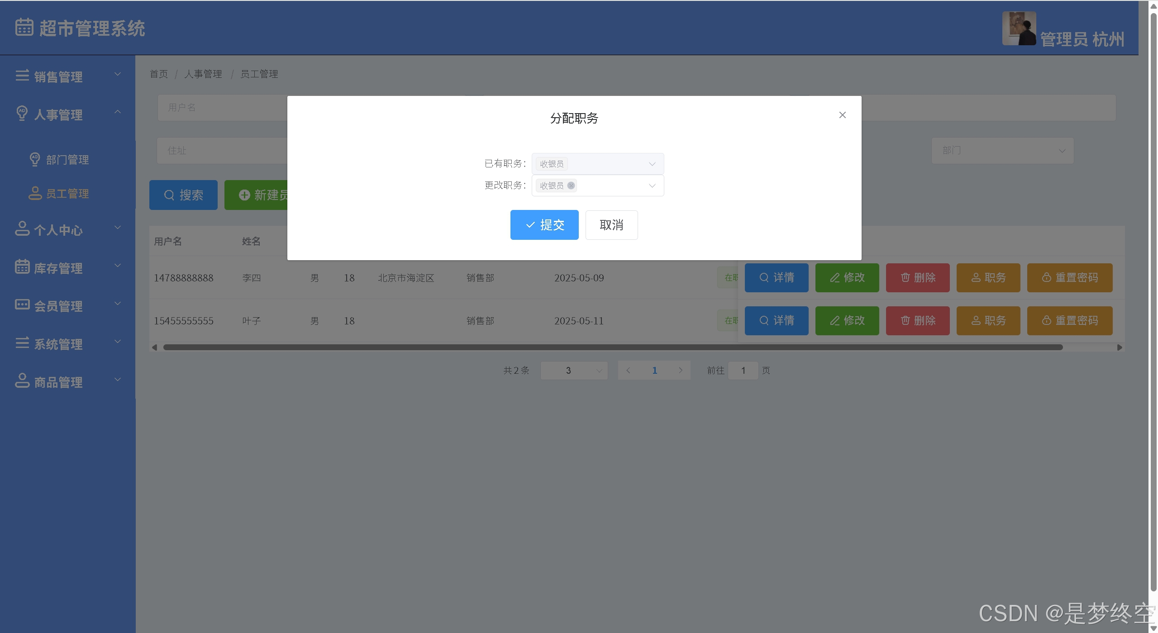Click the card icon beside 会员管理

coord(22,305)
